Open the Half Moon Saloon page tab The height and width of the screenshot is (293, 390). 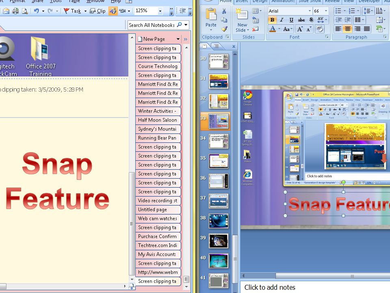pyautogui.click(x=158, y=120)
